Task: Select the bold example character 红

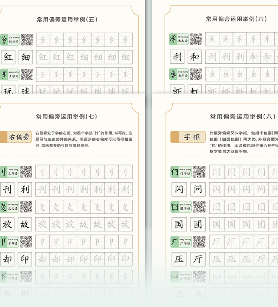Action: pyautogui.click(x=8, y=57)
